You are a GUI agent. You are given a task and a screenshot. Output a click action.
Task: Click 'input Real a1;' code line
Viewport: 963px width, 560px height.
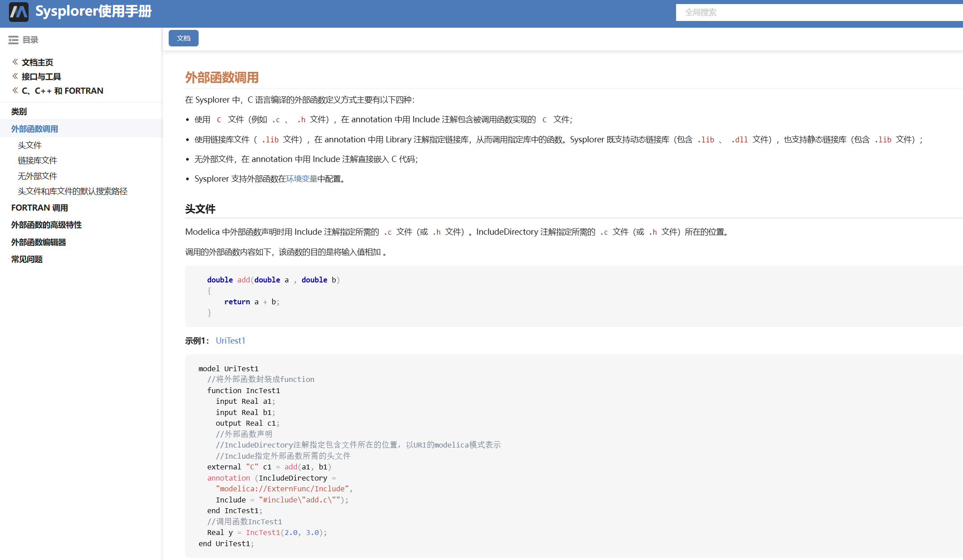pyautogui.click(x=245, y=401)
